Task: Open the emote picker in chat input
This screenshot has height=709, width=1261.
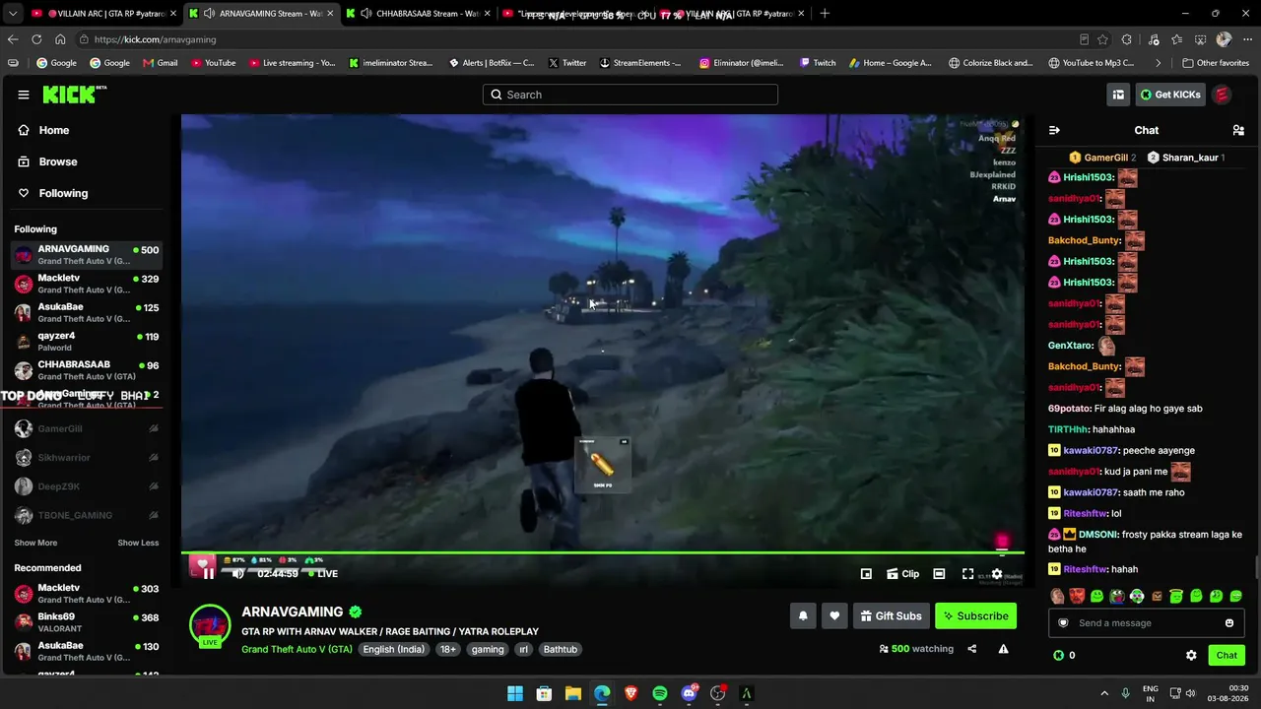Action: point(1229,622)
